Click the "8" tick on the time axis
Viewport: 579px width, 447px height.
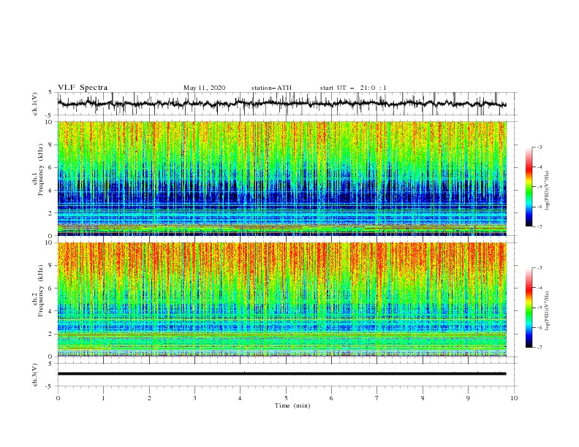pyautogui.click(x=423, y=398)
